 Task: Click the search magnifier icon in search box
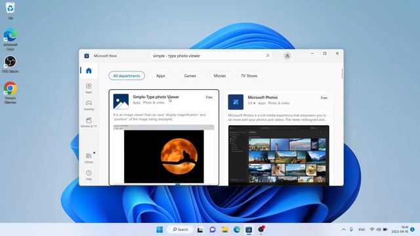pos(267,56)
